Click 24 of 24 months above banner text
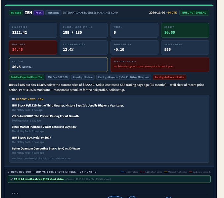 point(39,179)
